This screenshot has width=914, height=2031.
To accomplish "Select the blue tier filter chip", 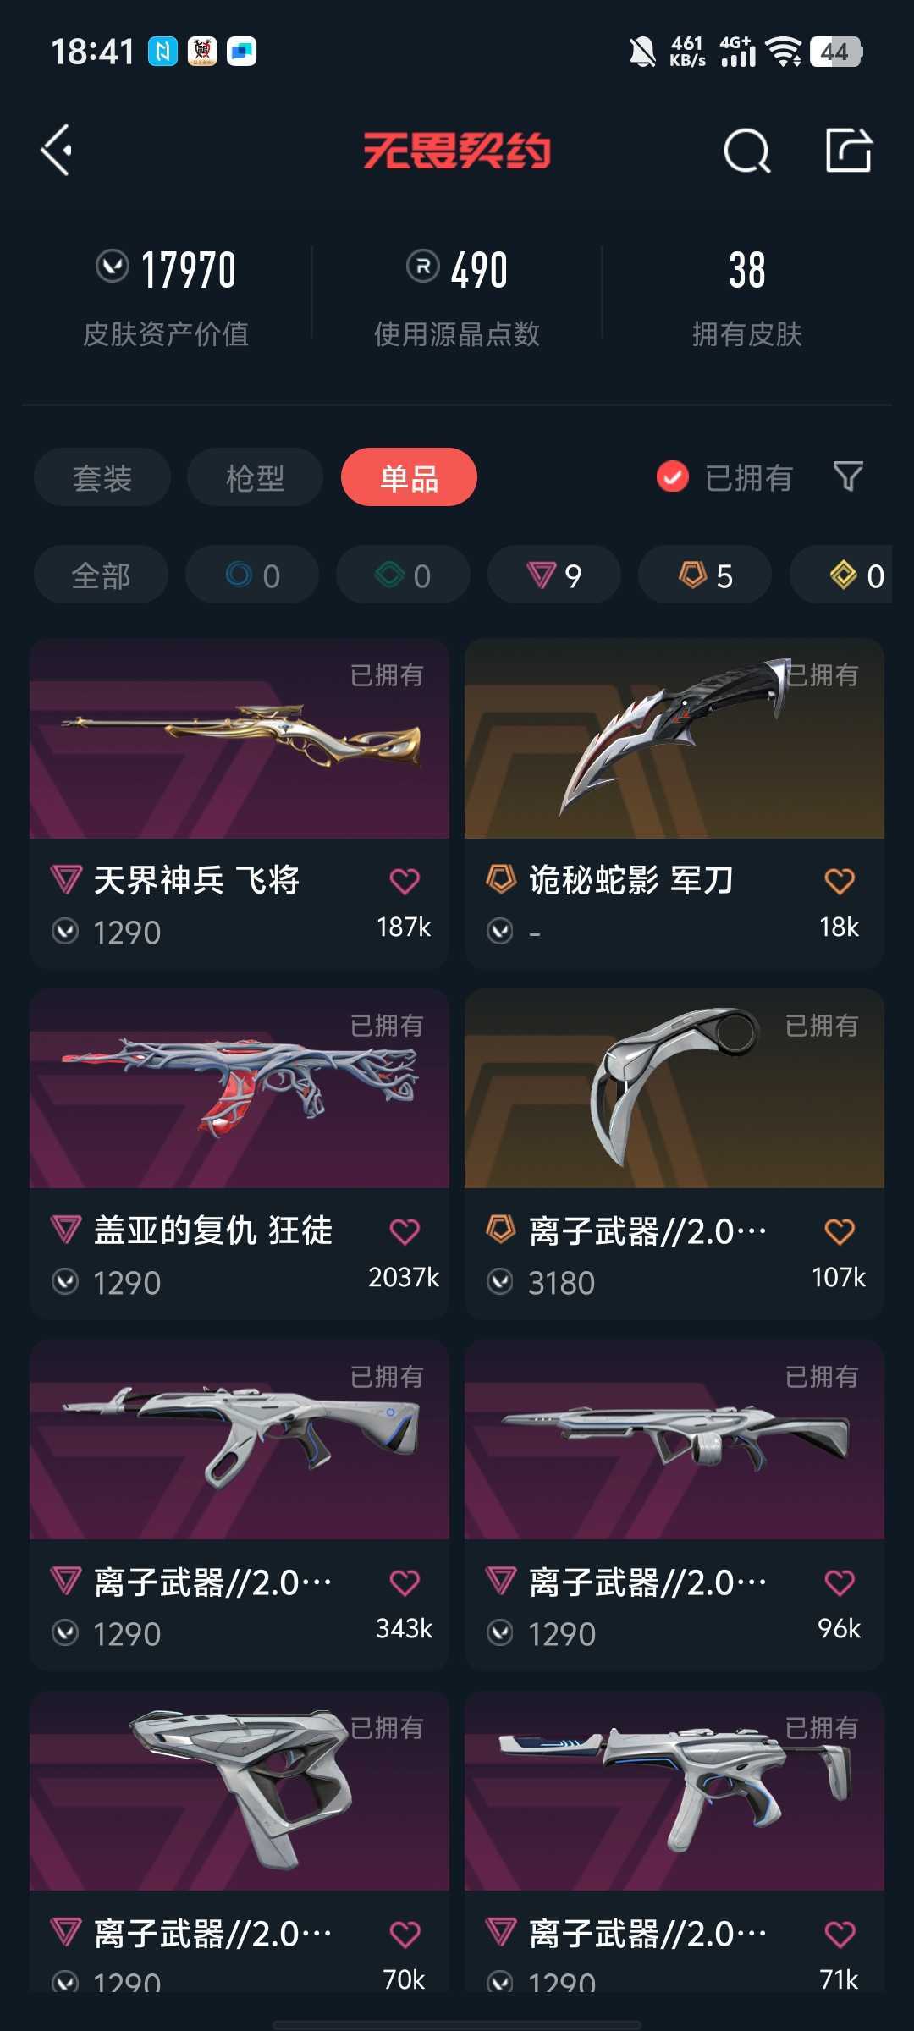I will tap(252, 575).
